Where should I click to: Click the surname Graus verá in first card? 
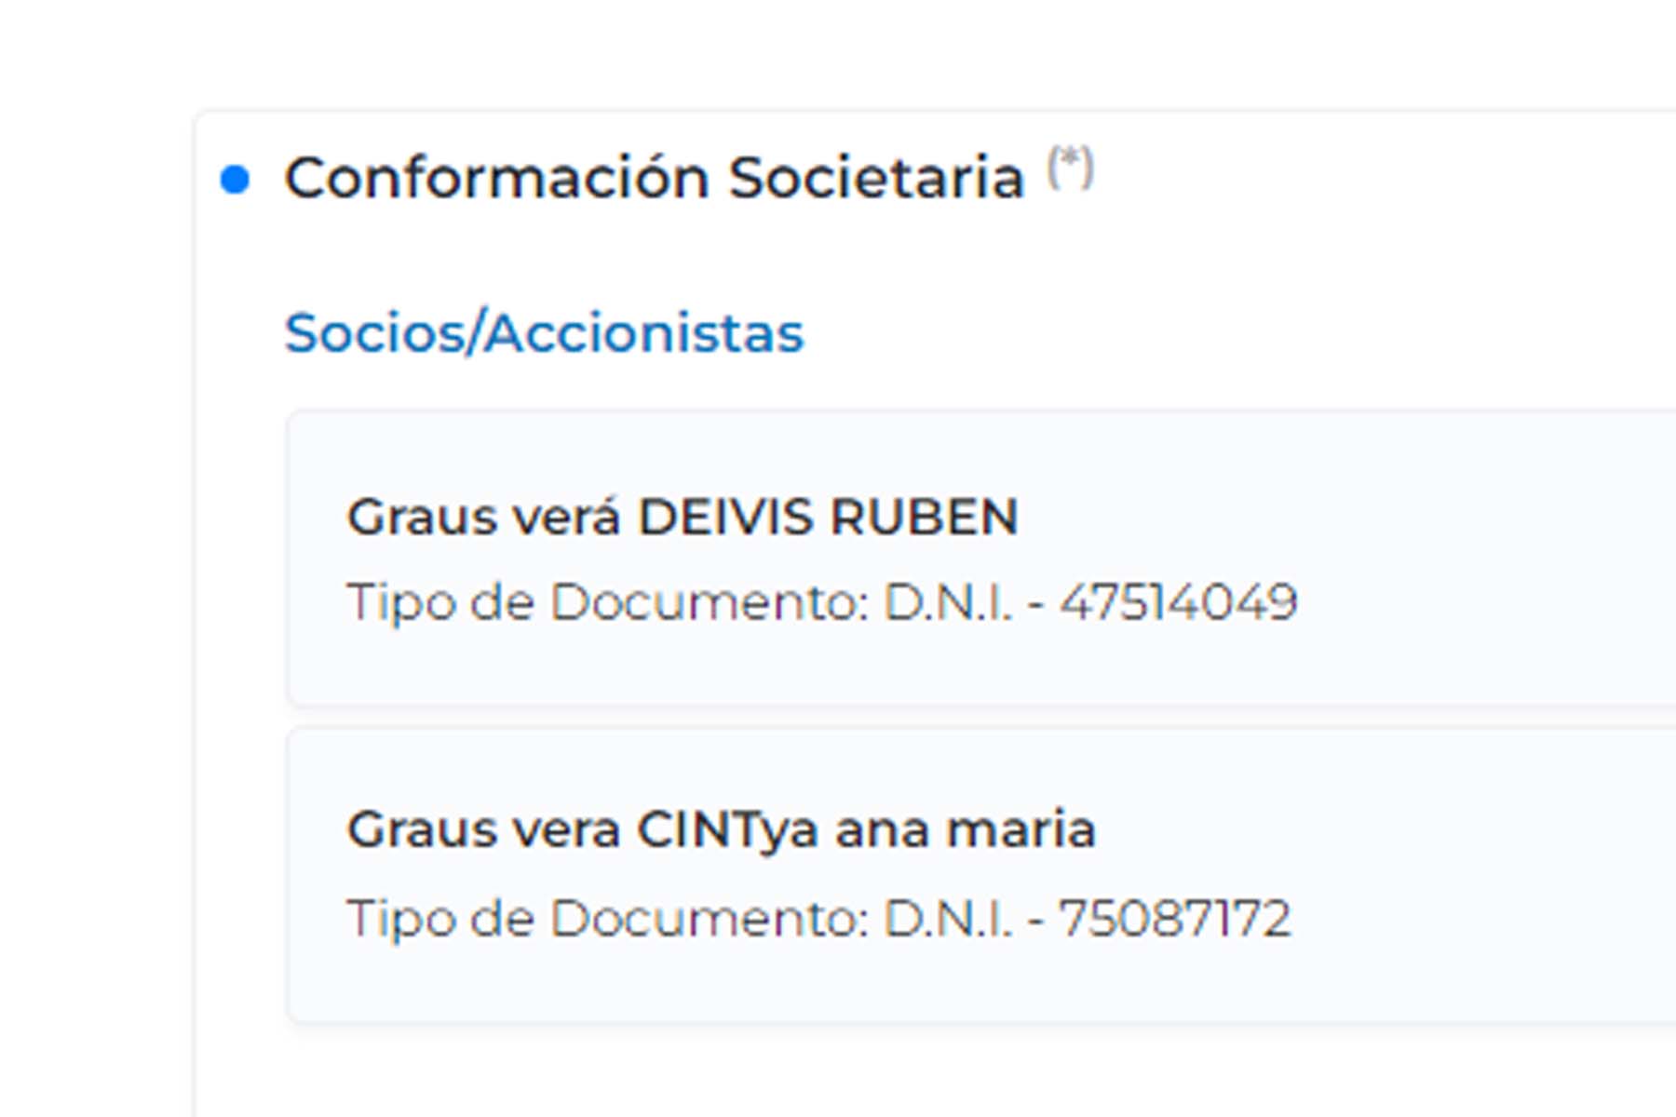(x=483, y=517)
